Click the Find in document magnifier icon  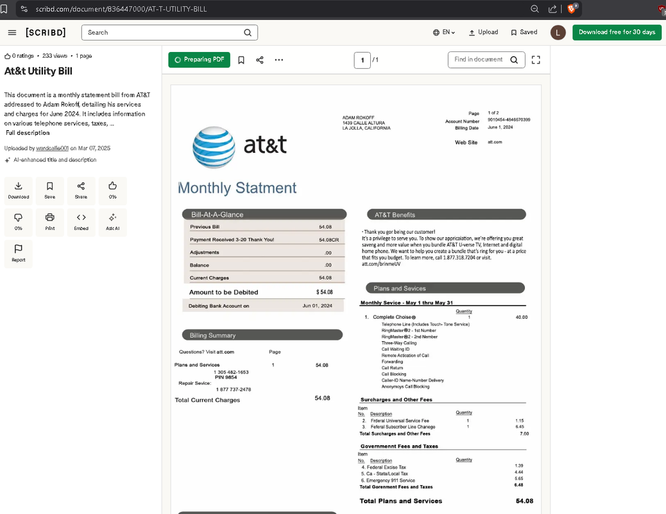point(515,60)
